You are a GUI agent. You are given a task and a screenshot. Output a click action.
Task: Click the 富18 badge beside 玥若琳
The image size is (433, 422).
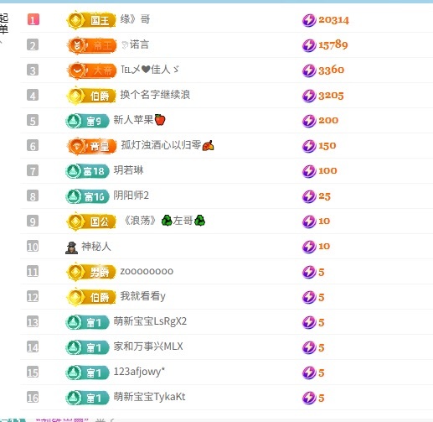pos(87,171)
